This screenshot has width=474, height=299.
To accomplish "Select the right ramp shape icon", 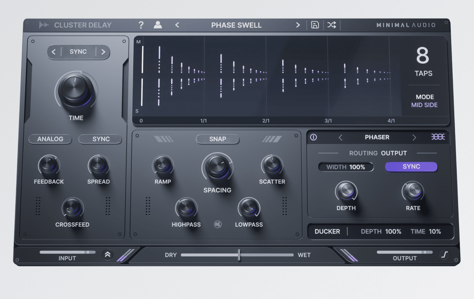I will click(272, 139).
